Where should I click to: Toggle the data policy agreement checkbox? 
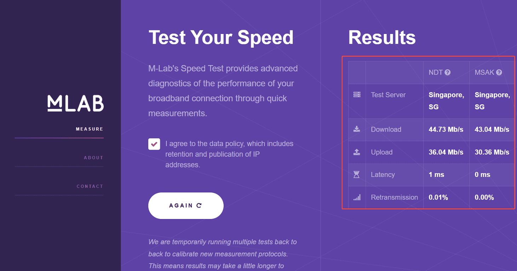[154, 144]
